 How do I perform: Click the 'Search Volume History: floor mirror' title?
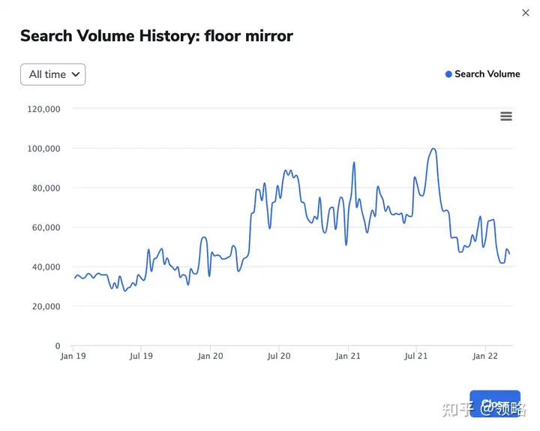pos(157,36)
